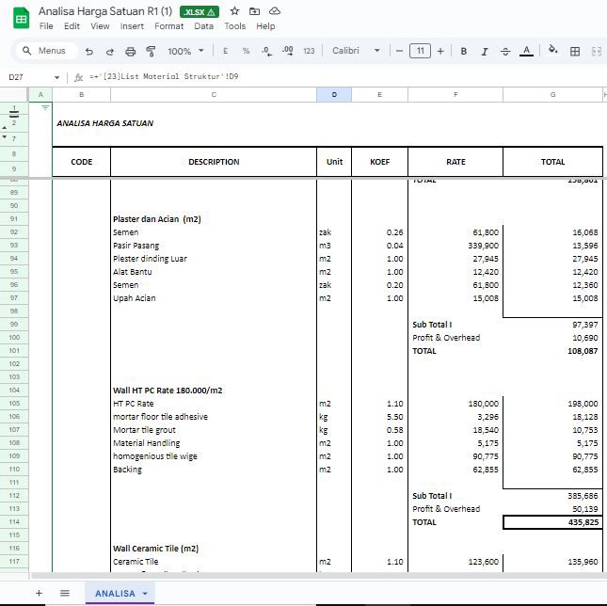Redo the last action
Viewport: 607px width, 606px height.
coord(110,51)
